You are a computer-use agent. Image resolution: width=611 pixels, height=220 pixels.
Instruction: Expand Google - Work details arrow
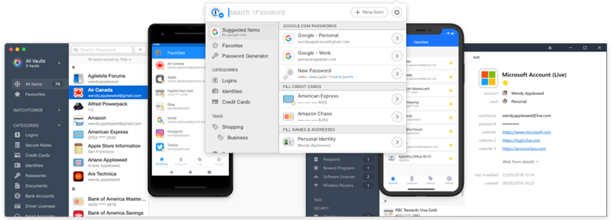[x=397, y=56]
